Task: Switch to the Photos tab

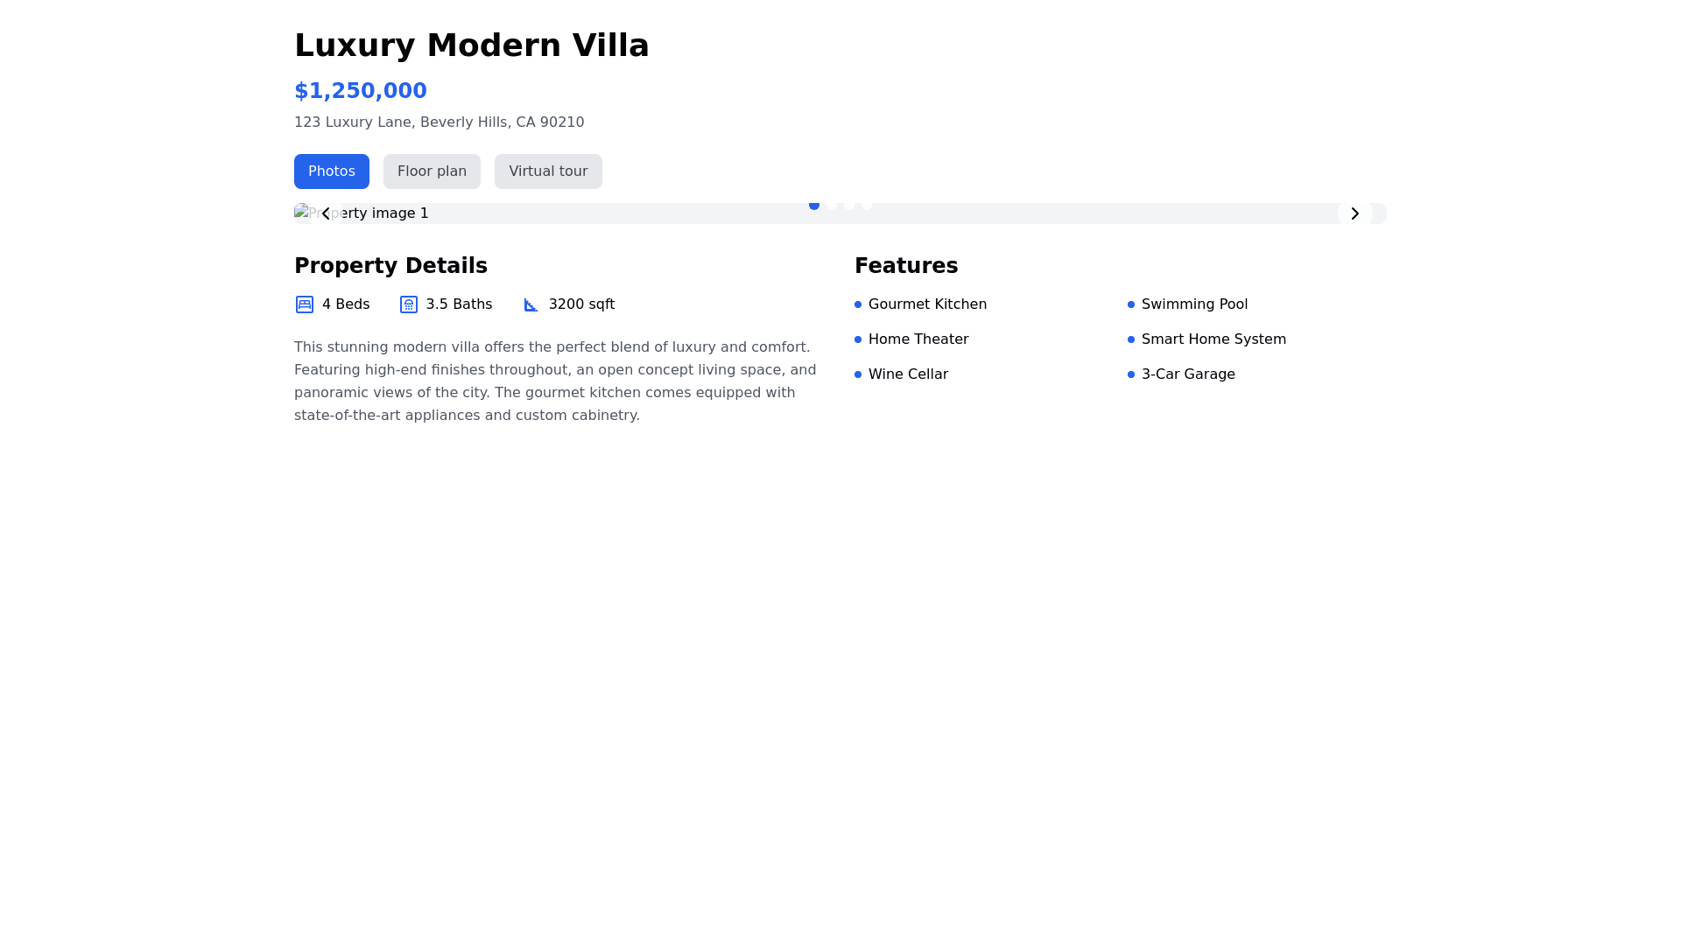Action: (331, 171)
